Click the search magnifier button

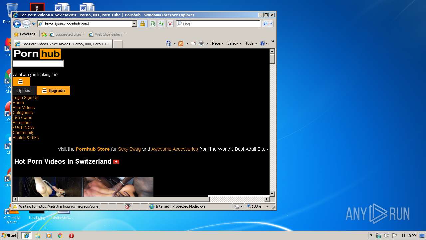pos(265,24)
